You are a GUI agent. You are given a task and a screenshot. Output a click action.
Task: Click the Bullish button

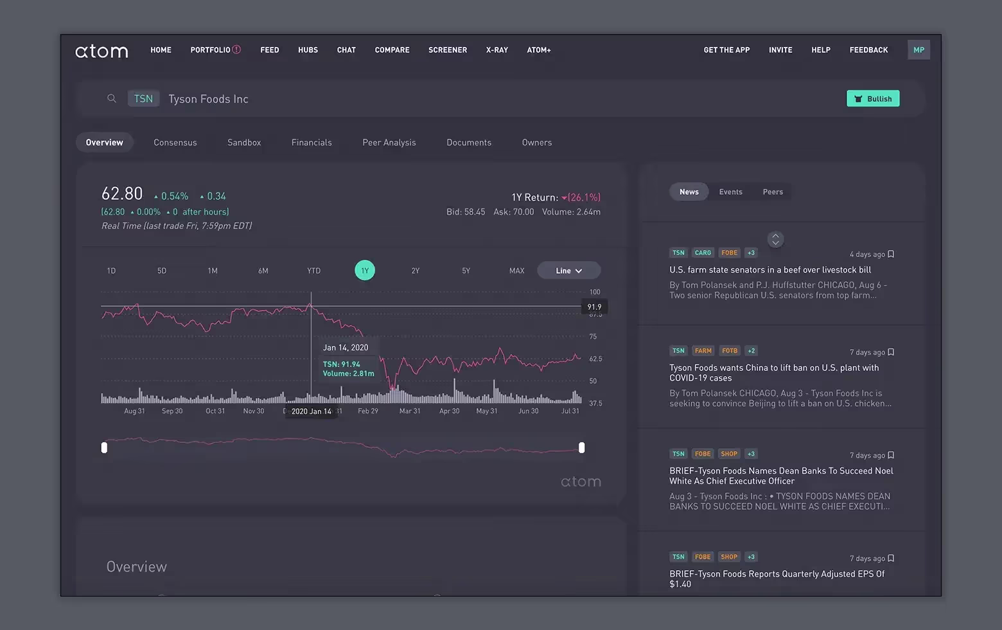pyautogui.click(x=873, y=98)
